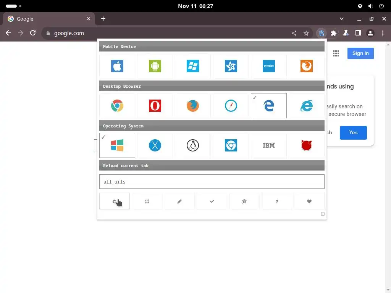Open a new browser tab
Image resolution: width=391 pixels, height=293 pixels.
coord(103,19)
